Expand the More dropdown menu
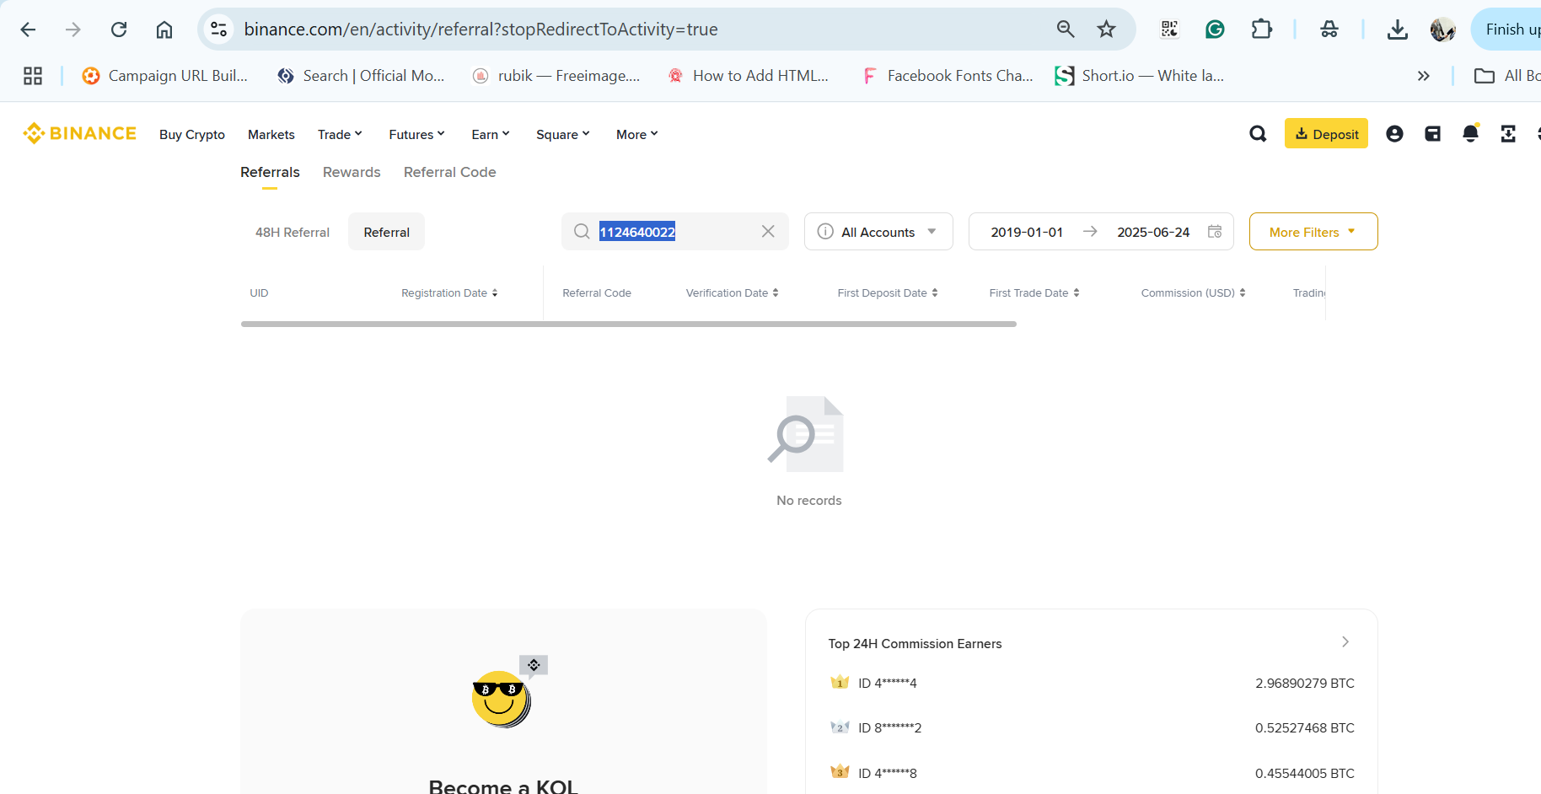Screen dimensions: 1541x794 pyautogui.click(x=637, y=135)
